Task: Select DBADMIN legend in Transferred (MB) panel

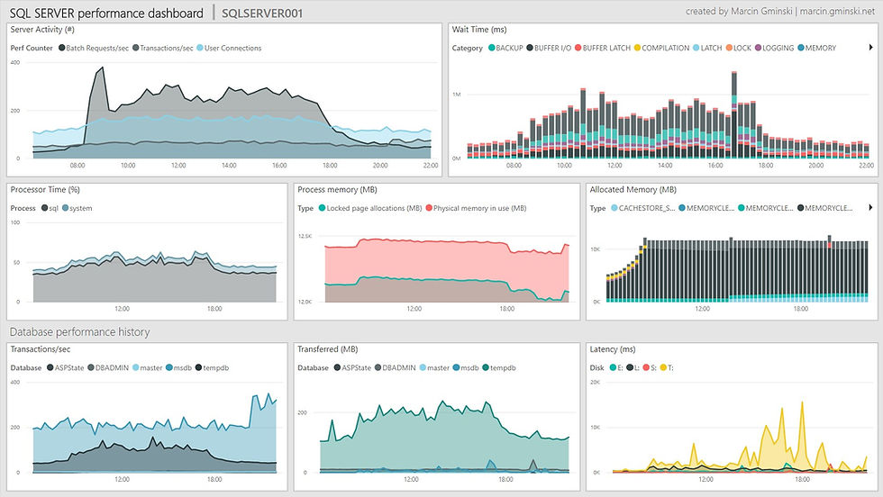Action: 396,367
